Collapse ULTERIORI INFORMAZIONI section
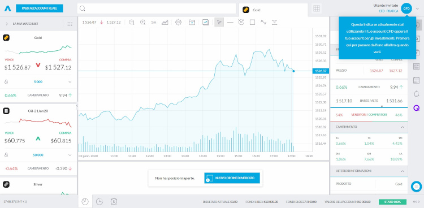 click(x=403, y=171)
